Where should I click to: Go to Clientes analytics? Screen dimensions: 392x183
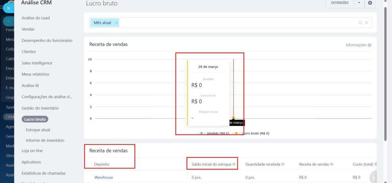click(x=28, y=52)
